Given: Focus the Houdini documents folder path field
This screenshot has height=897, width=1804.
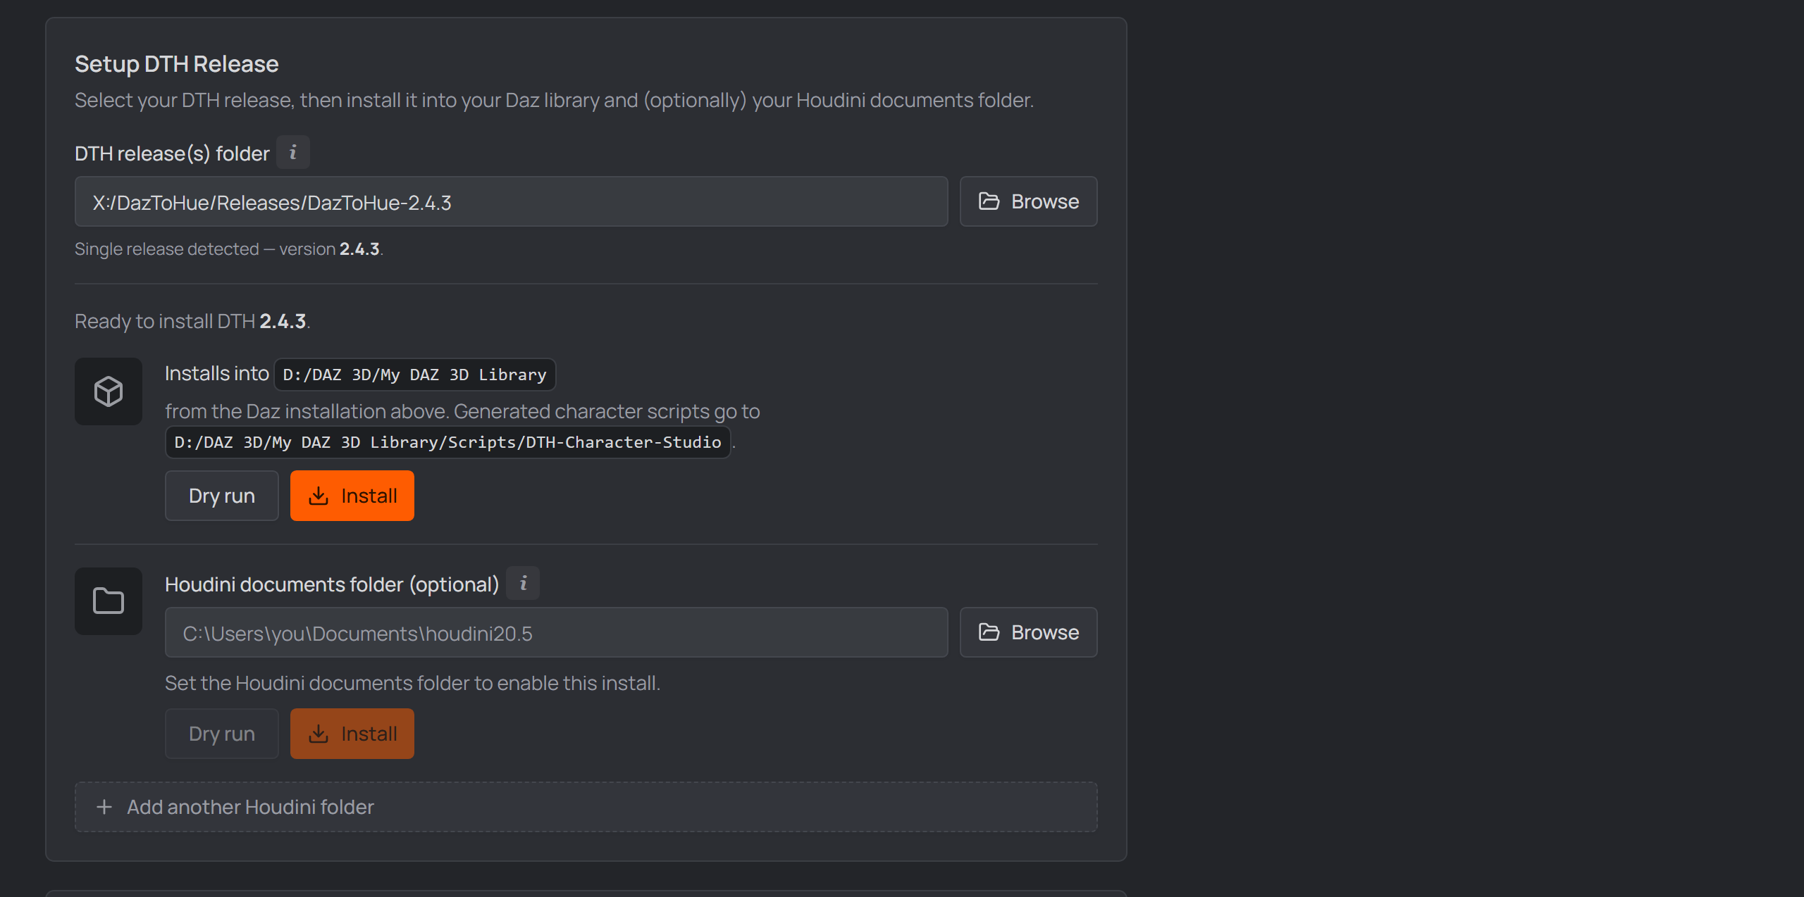Looking at the screenshot, I should click(x=557, y=632).
